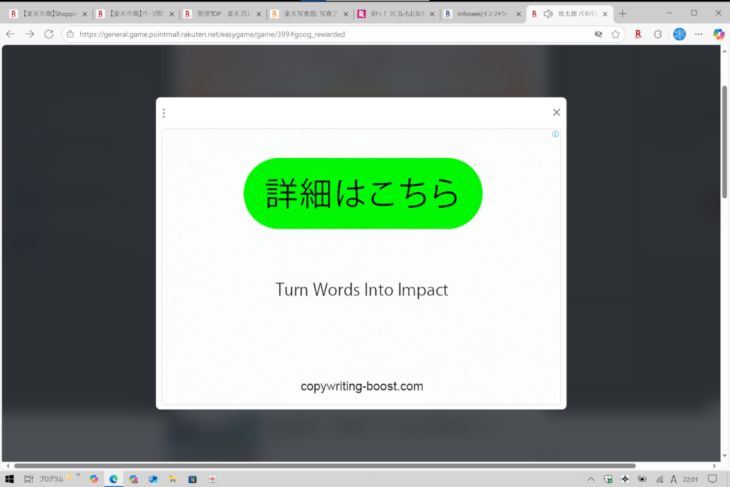Viewport: 730px width, 487px height.
Task: Open the browser profile avatar
Action: (x=680, y=34)
